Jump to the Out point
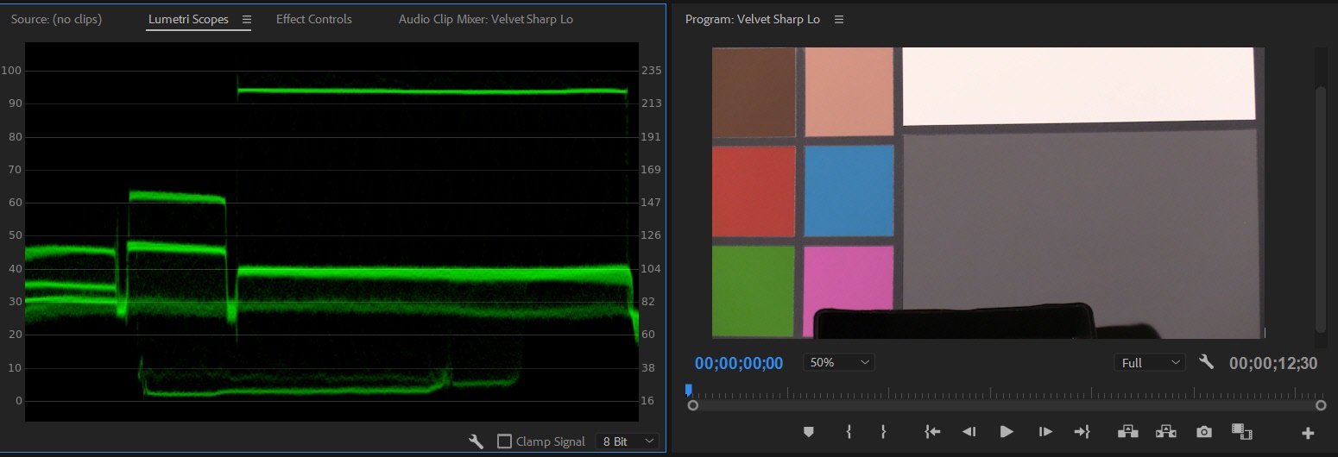The width and height of the screenshot is (1338, 457). 1082,432
